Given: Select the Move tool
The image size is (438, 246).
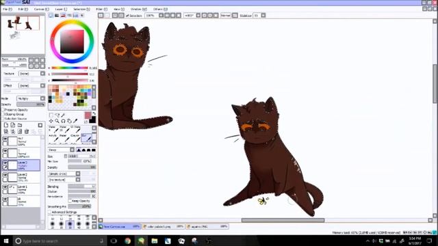Looking at the screenshot, I should coord(51,121).
